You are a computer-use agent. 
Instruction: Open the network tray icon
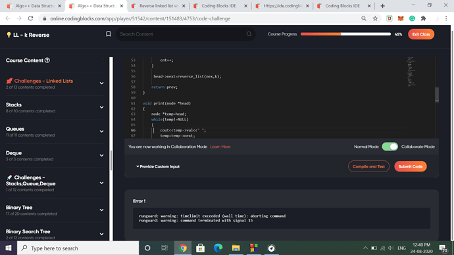tap(383, 248)
